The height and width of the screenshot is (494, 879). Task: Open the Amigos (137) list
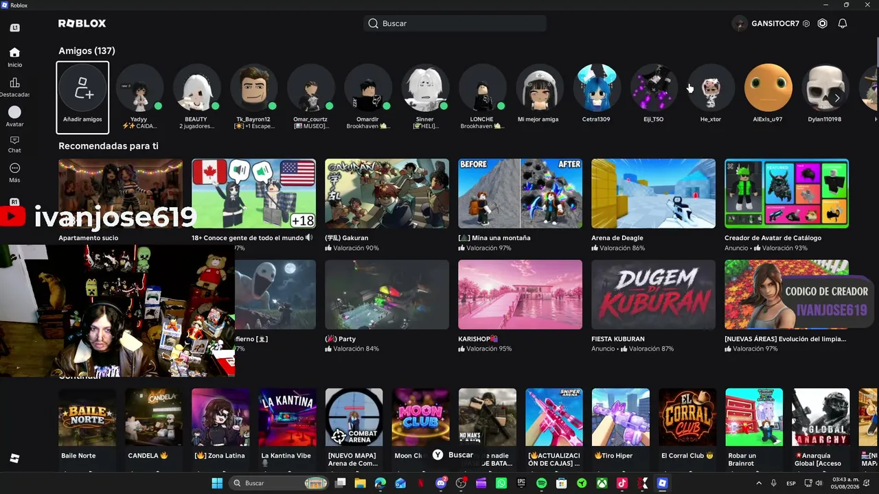(x=87, y=51)
